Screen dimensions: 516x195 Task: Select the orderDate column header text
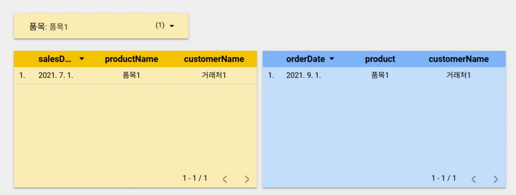pos(306,59)
